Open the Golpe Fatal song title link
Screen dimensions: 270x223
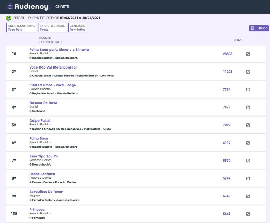(x=39, y=121)
